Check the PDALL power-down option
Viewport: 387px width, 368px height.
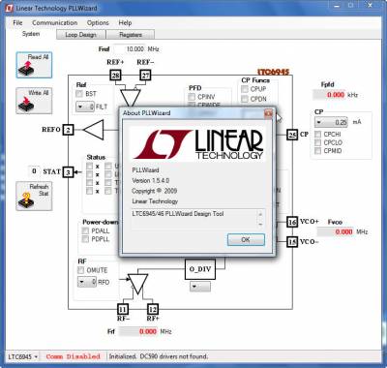tap(85, 230)
